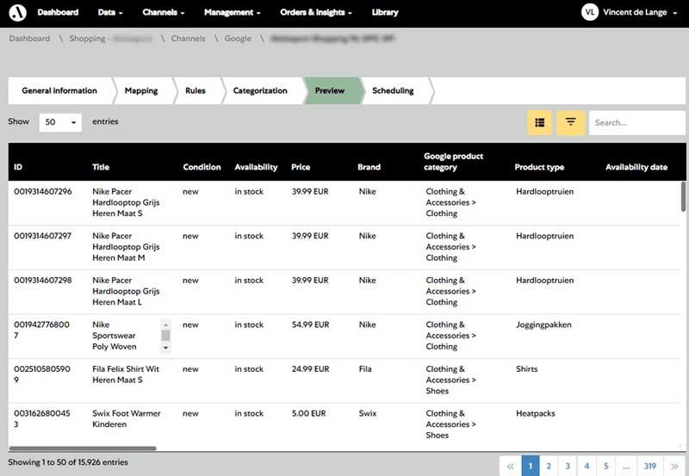Click the 54.99 EUR price cell
Viewport: 689px width, 476px height.
click(x=310, y=325)
